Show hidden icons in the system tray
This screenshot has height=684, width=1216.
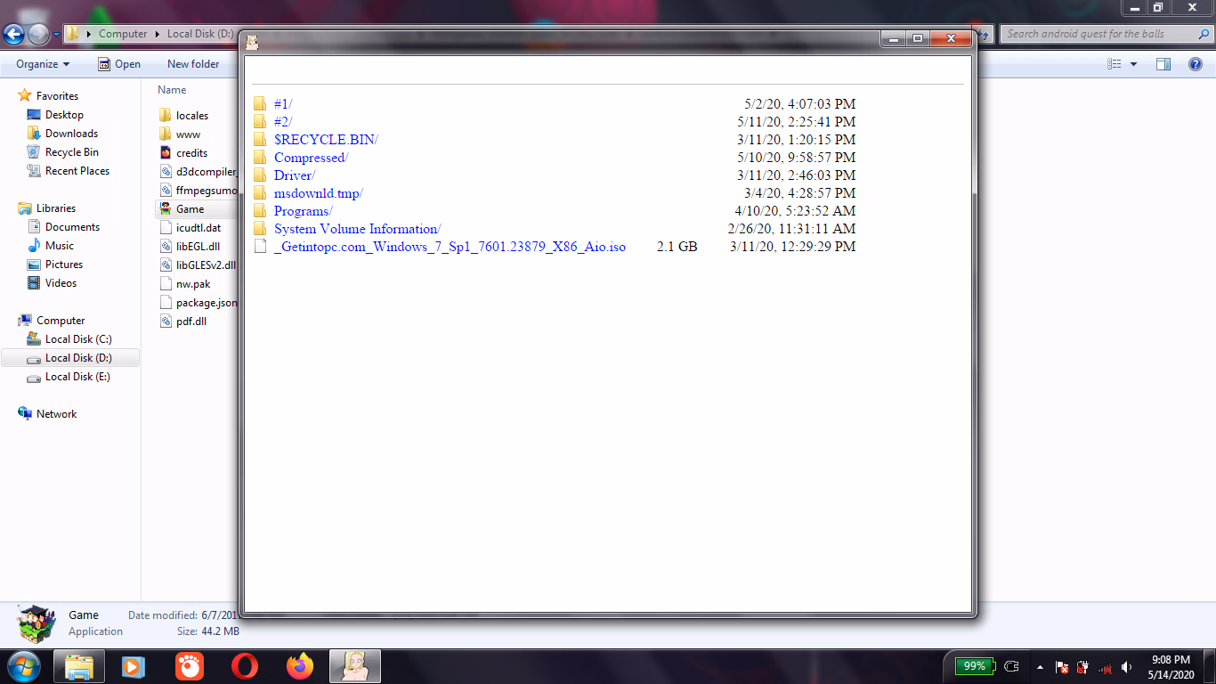click(x=1040, y=666)
